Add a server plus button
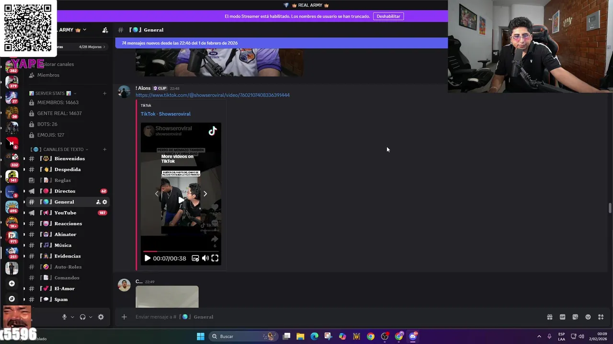The width and height of the screenshot is (613, 344). (12, 283)
